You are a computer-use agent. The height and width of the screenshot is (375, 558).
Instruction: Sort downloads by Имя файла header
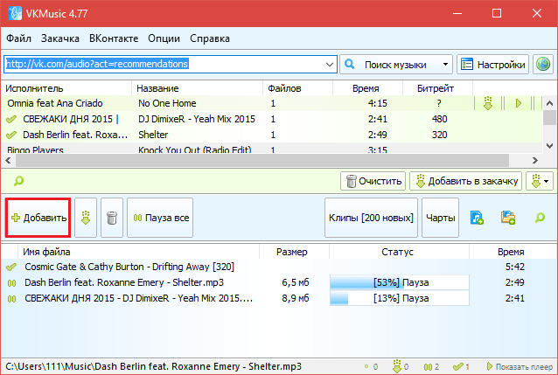[139, 252]
